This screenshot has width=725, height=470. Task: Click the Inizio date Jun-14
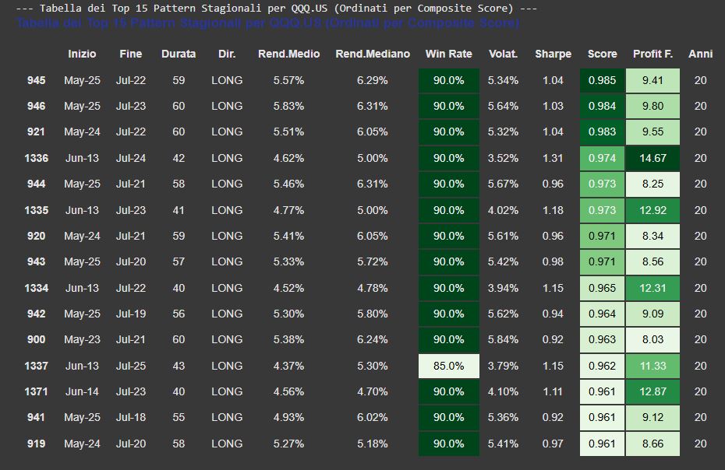tap(82, 392)
